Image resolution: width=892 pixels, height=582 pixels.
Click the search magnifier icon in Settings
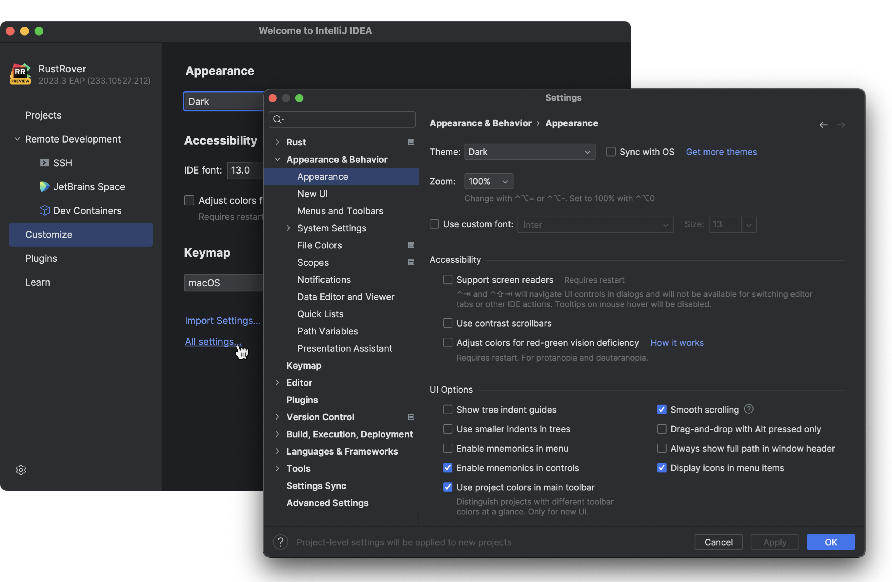coord(278,119)
